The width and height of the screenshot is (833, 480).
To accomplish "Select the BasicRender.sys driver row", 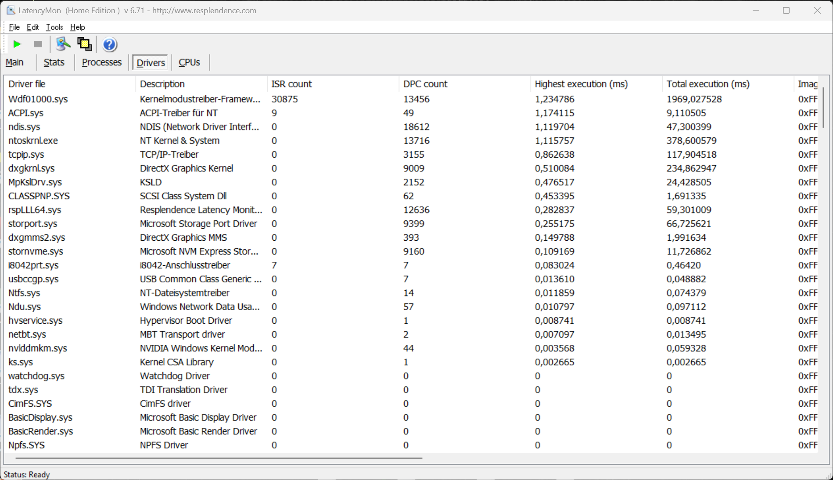I will 411,431.
